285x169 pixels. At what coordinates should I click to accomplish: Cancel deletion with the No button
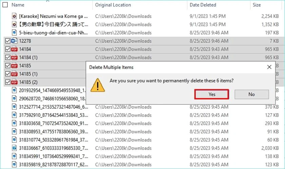tap(251, 94)
